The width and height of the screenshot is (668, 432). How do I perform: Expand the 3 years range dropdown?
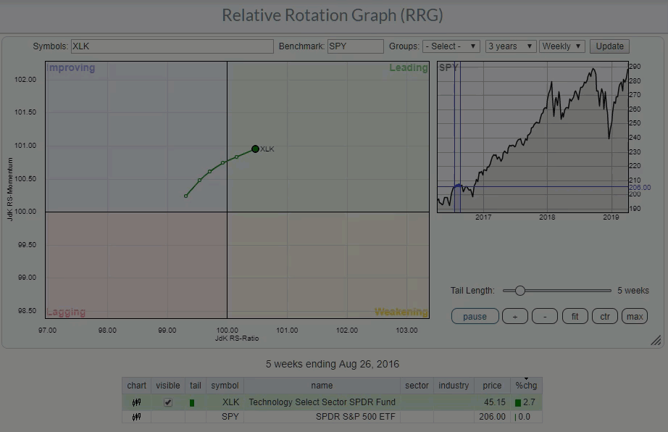[511, 46]
